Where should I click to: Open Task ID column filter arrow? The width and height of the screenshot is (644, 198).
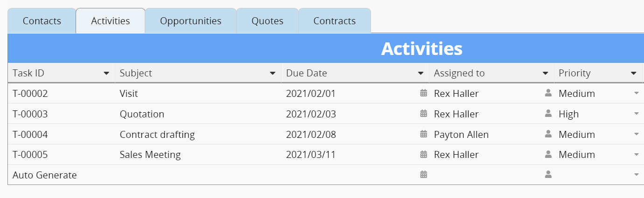[106, 73]
